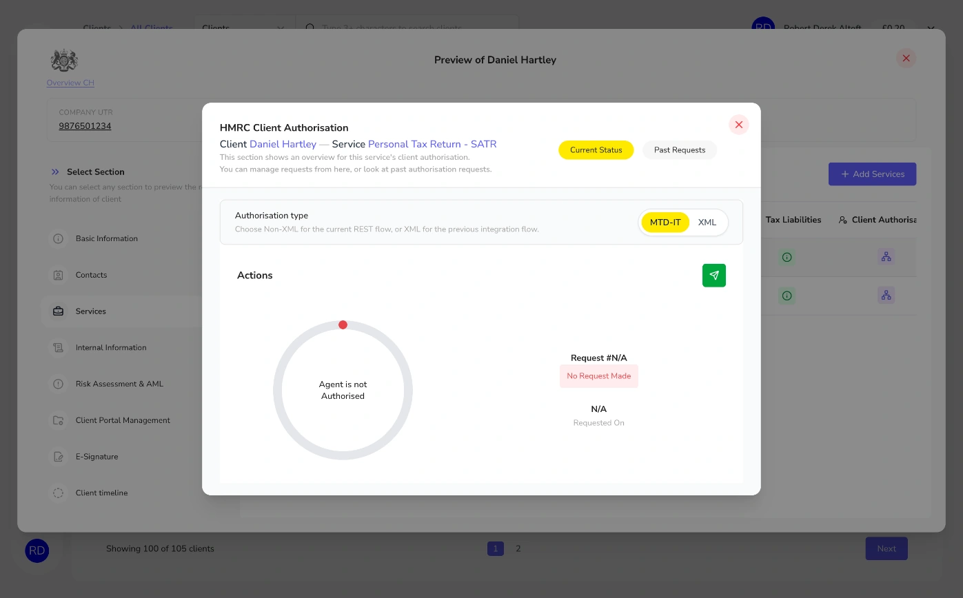The height and width of the screenshot is (598, 963).
Task: Switch to the Current Status tab
Action: (596, 150)
